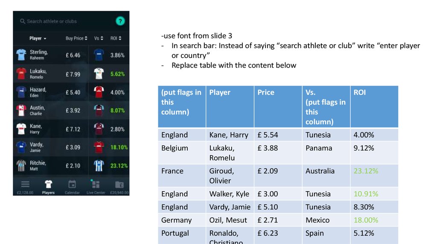
Task: Click Kane's white jersey icon
Action: (21, 128)
